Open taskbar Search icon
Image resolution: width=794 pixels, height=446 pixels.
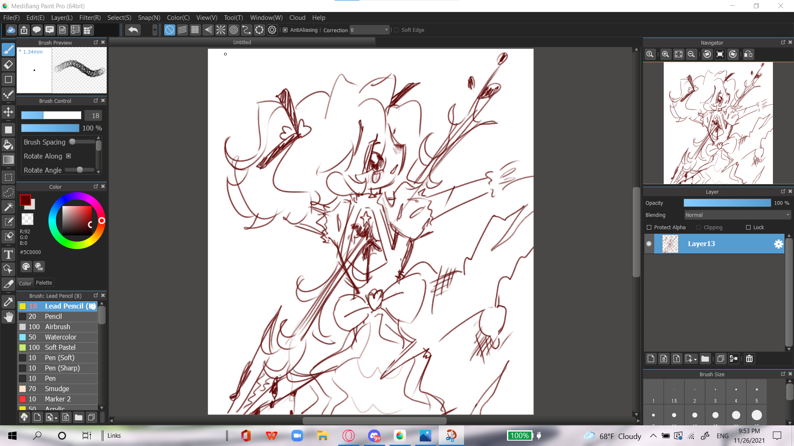[x=37, y=436]
